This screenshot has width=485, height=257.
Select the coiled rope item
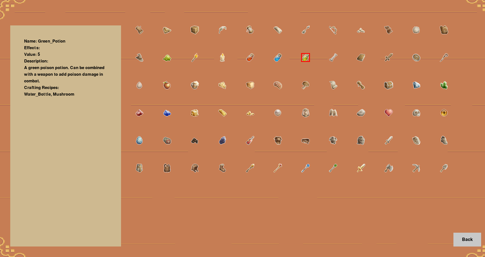tap(361, 85)
